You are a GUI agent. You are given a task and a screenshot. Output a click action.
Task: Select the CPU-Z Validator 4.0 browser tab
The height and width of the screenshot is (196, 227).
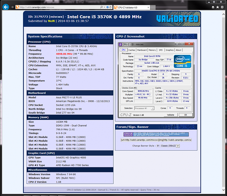point(132,8)
